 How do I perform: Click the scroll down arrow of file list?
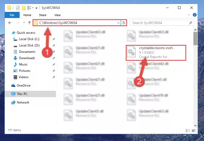click(x=195, y=125)
